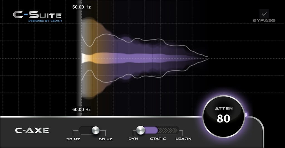Click the ATTEN 80 attenuation knob
The width and height of the screenshot is (285, 148).
pos(223,117)
